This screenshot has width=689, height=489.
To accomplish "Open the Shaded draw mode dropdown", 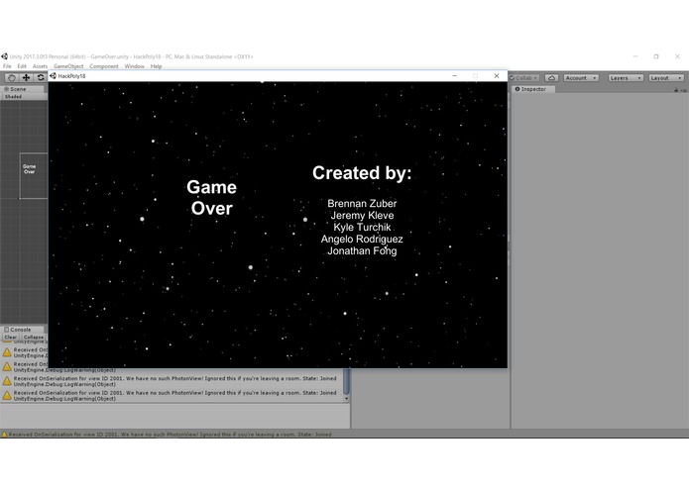I will coord(23,96).
